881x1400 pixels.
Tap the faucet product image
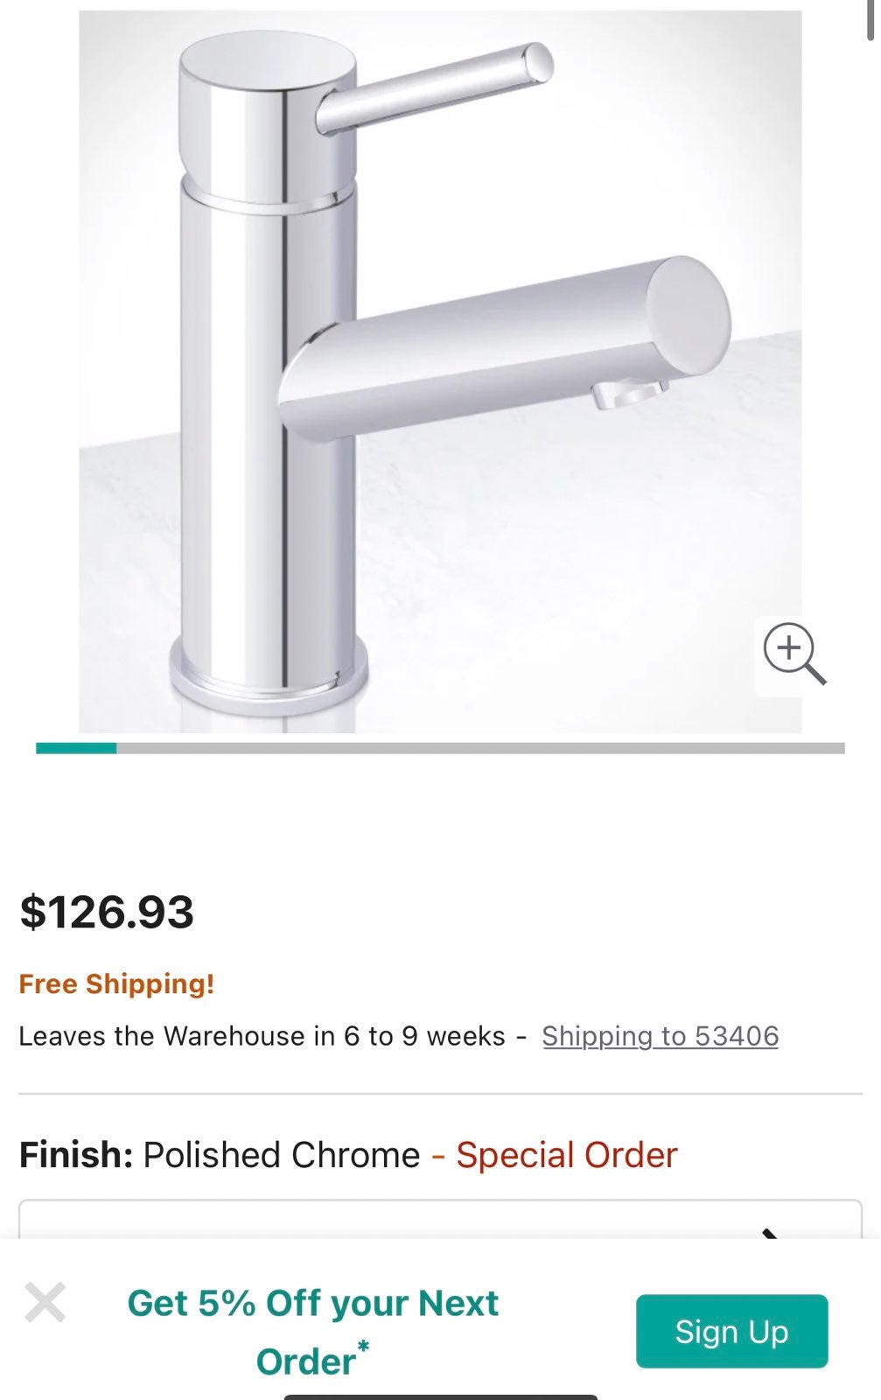pos(440,372)
